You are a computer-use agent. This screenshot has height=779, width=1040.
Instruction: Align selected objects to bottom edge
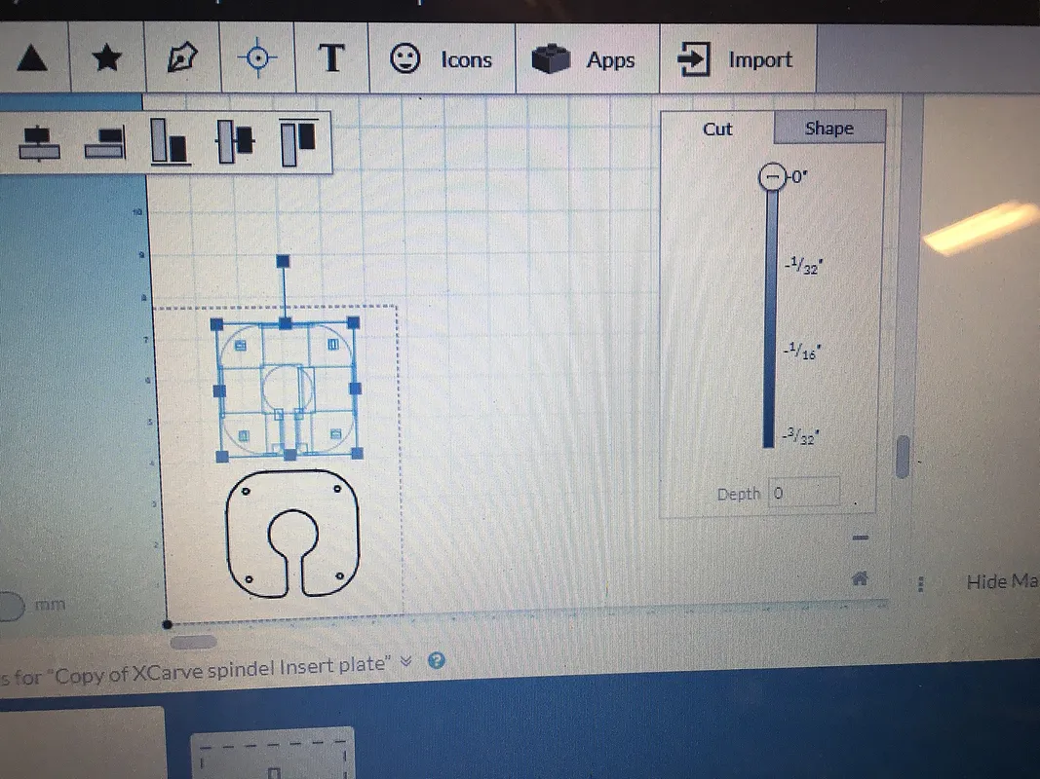169,142
